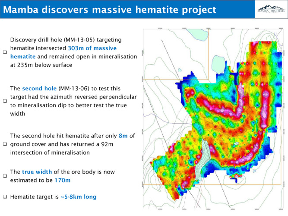The image size is (288, 216).
Task: Click the blue text 'second hole'
Action: 39,89
